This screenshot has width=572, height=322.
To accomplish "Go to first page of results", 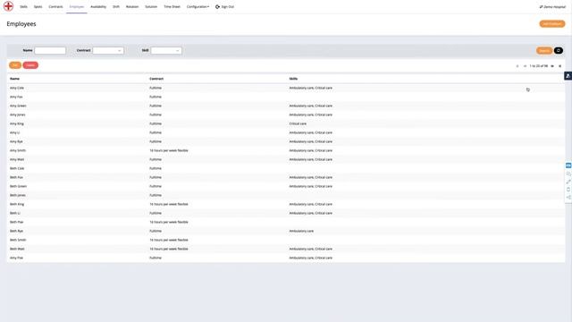I will click(x=517, y=66).
